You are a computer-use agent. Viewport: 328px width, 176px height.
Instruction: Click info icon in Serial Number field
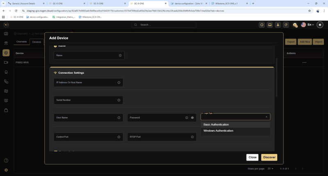(x=119, y=100)
